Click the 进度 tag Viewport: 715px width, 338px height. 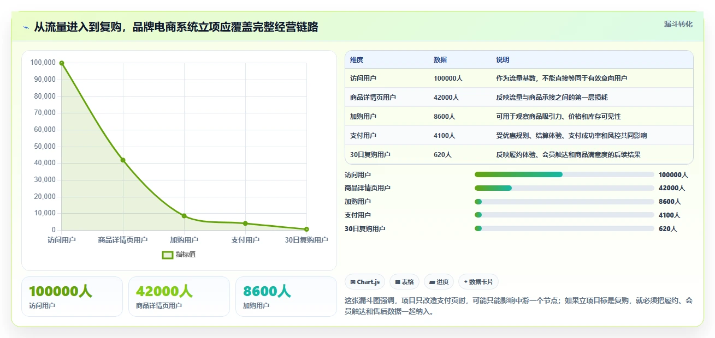[x=439, y=282]
